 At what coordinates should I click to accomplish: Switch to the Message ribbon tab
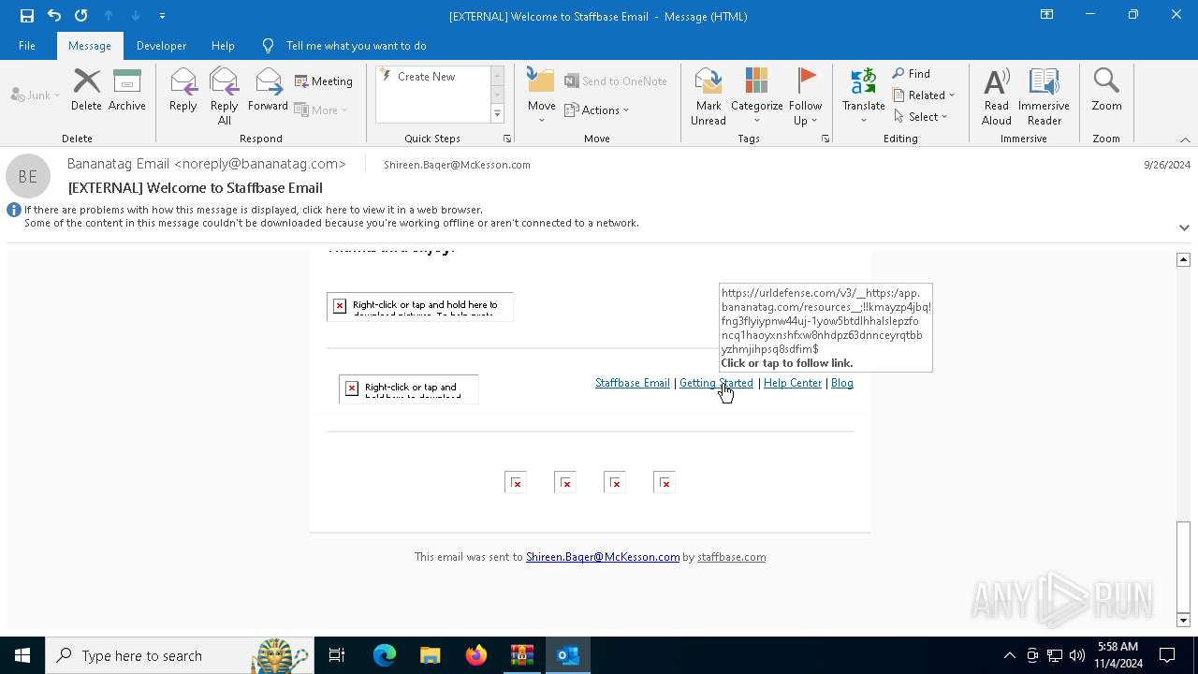[x=90, y=45]
